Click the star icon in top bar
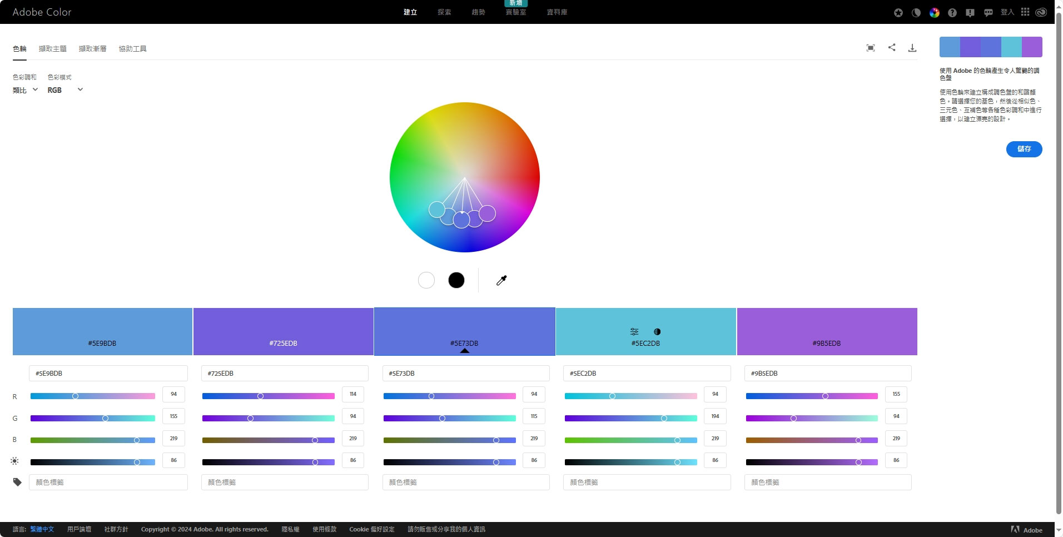This screenshot has width=1063, height=537. coord(898,12)
